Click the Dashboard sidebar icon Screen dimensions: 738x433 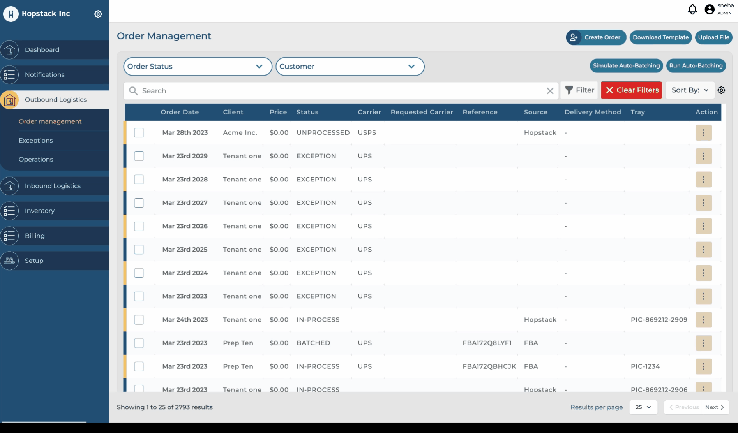[10, 50]
